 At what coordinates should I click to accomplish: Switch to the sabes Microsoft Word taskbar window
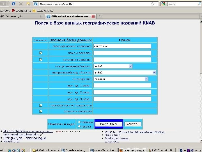coord(104,150)
